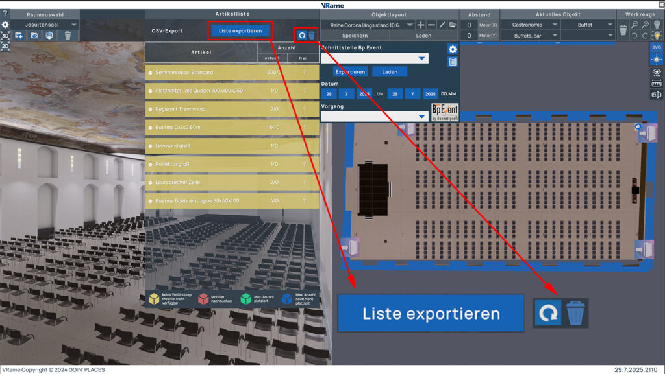This screenshot has width=665, height=374.
Task: Click the add-room folder icon under Raumauswahl
Action: pyautogui.click(x=19, y=36)
